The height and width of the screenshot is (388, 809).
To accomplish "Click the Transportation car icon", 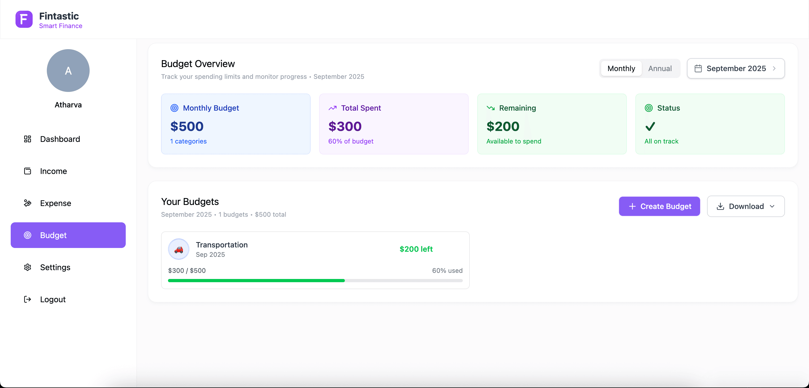I will click(x=178, y=249).
